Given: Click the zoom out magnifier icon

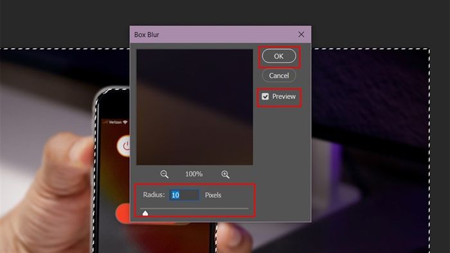Looking at the screenshot, I should tap(164, 174).
